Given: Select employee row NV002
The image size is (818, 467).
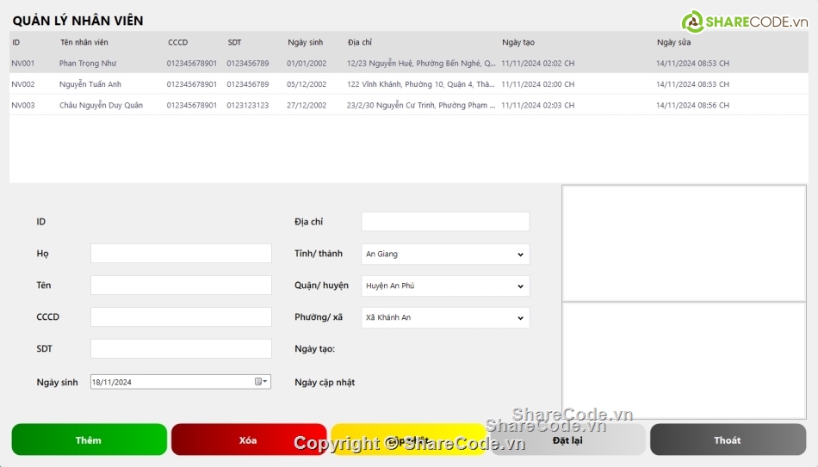Looking at the screenshot, I should pyautogui.click(x=409, y=84).
